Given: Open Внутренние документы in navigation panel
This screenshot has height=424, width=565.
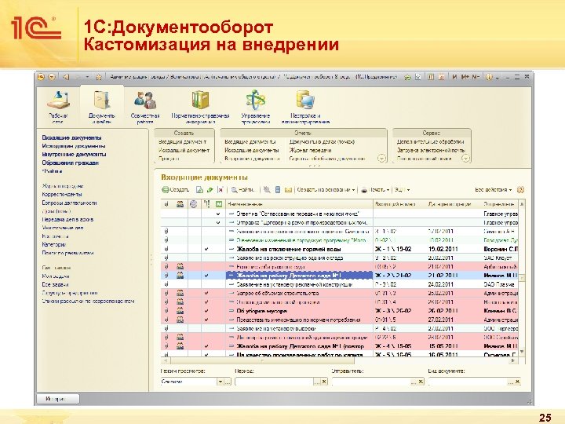Looking at the screenshot, I should point(74,155).
